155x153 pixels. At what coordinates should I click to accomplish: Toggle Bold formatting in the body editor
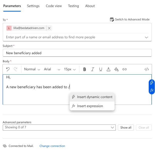(84, 69)
